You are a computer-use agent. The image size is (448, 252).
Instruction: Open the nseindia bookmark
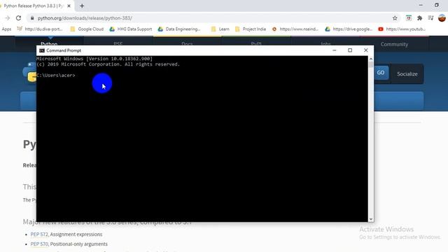pyautogui.click(x=295, y=29)
